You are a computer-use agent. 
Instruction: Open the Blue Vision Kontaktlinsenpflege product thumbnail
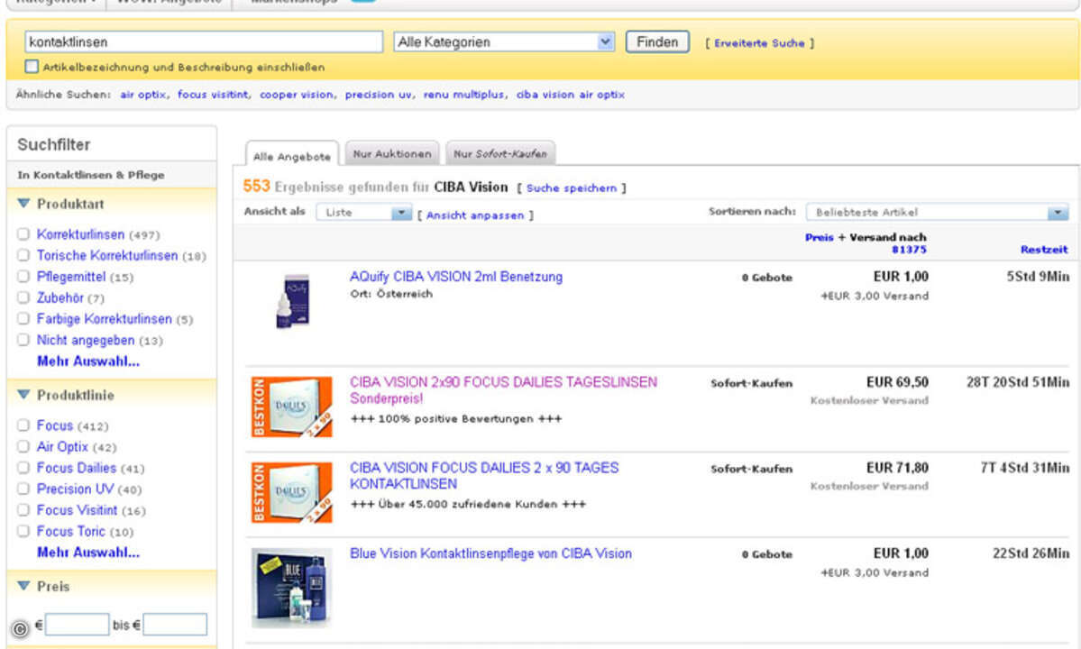coord(291,588)
